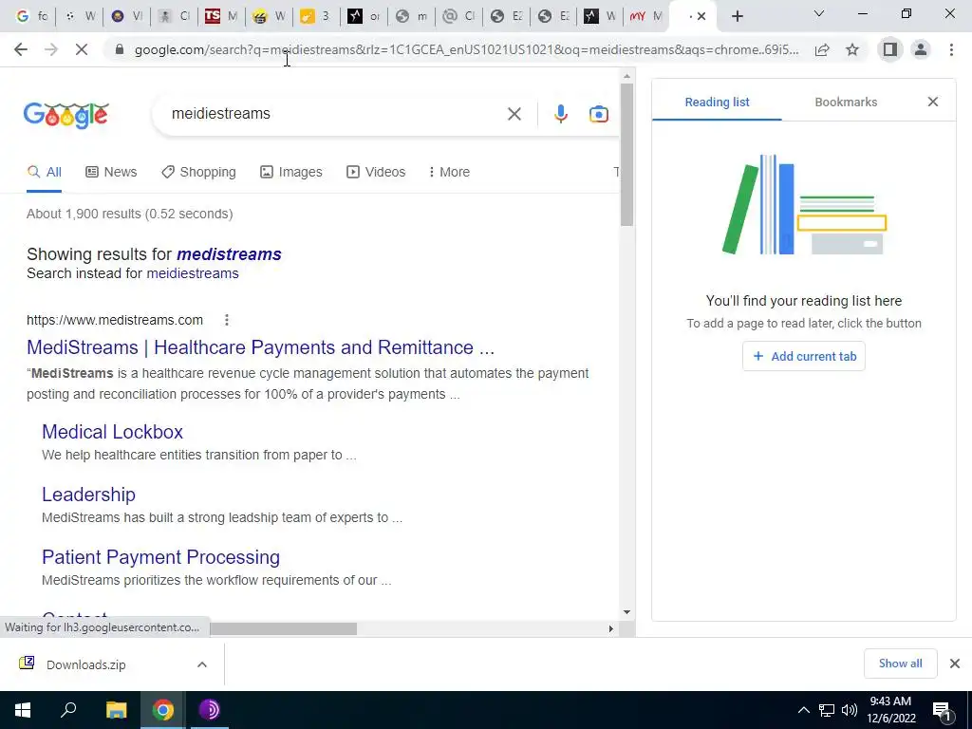Close the reading list side panel
The width and height of the screenshot is (972, 729).
(932, 102)
